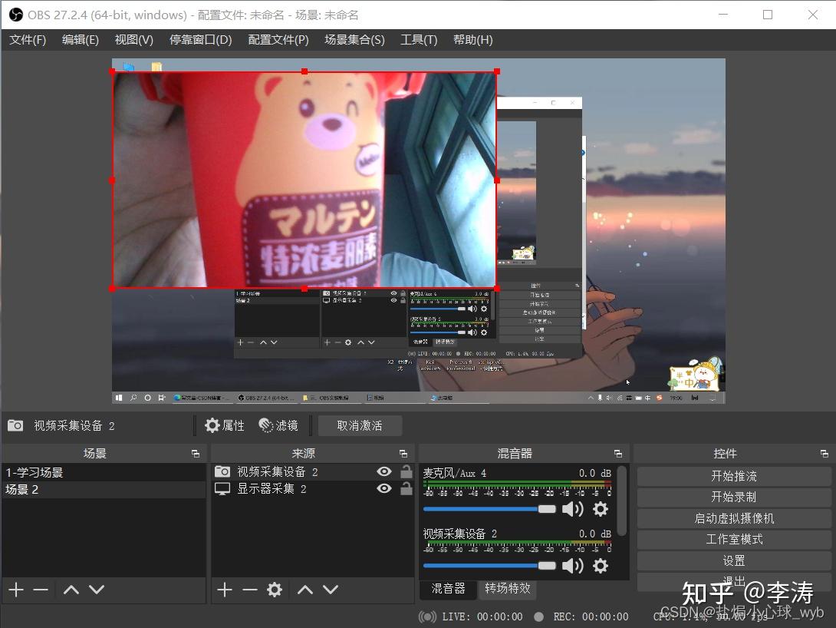Add a new source with the plus icon
Screen dimensions: 836x628
click(x=225, y=590)
